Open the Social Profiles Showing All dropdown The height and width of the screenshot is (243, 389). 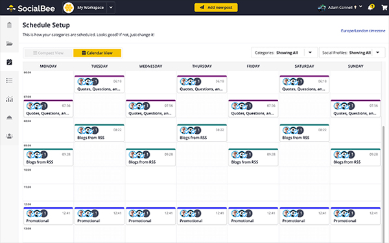pyautogui.click(x=352, y=52)
